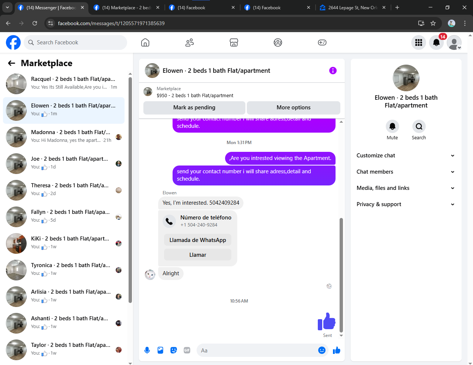
Task: Open Ashanti conversation
Action: [x=64, y=323]
